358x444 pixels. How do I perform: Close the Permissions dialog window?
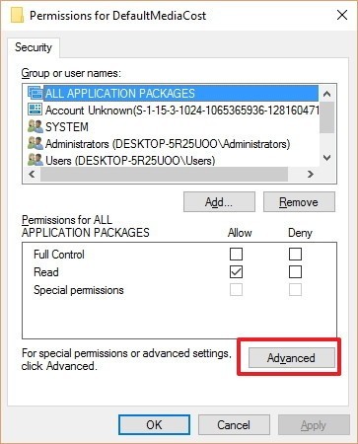click(x=342, y=15)
